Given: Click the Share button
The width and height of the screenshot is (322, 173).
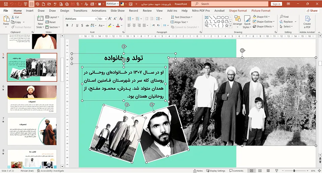Looking at the screenshot, I should point(312,11).
